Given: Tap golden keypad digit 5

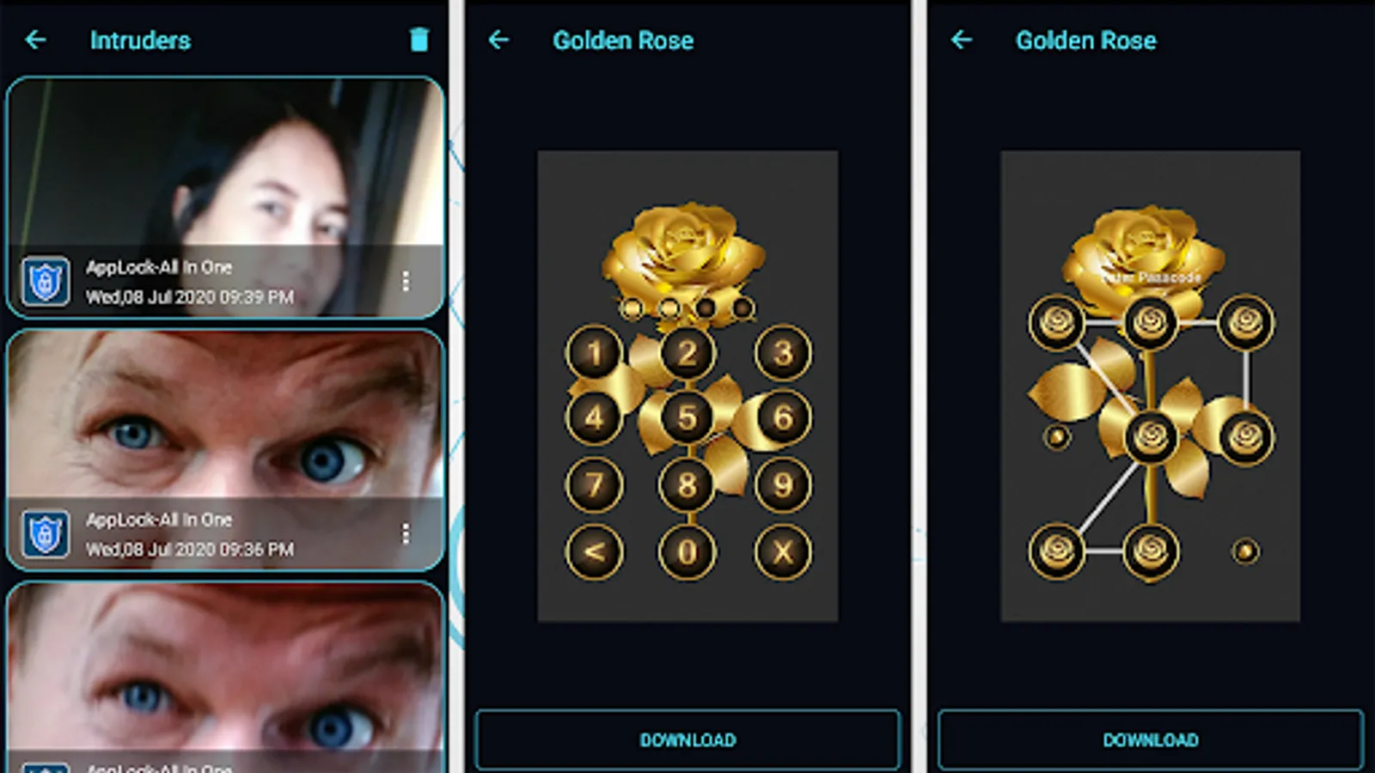Looking at the screenshot, I should click(x=687, y=417).
